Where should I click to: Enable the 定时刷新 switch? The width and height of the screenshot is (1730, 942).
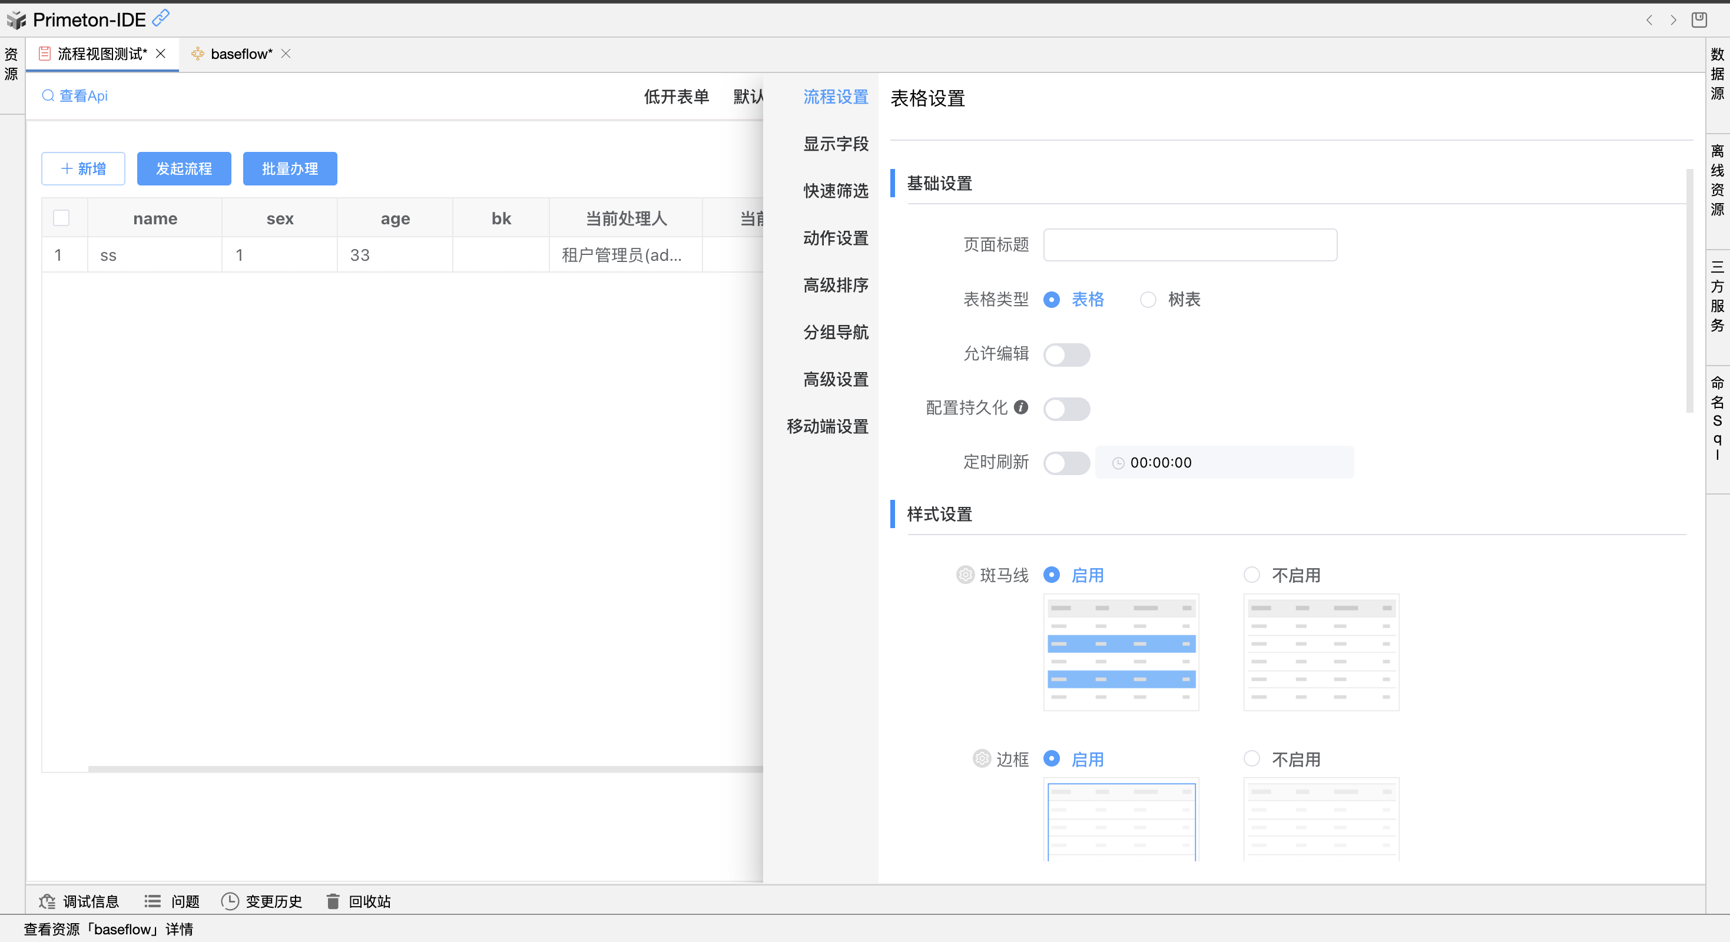(x=1066, y=463)
